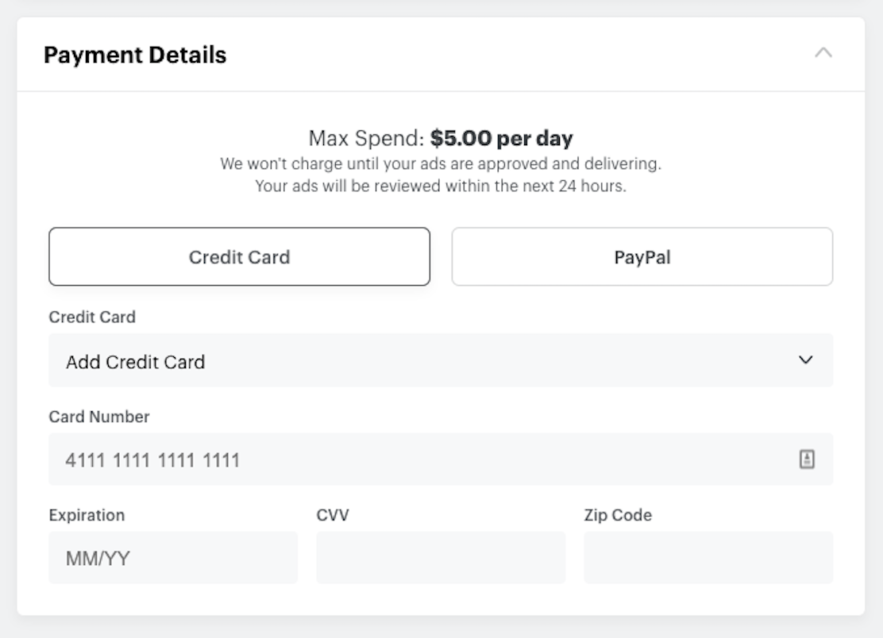Click the bold $5.00 per day amount
The width and height of the screenshot is (883, 638).
point(501,138)
